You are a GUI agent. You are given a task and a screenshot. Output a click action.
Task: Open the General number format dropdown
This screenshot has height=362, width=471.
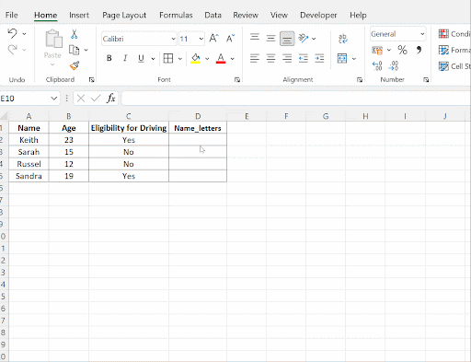click(x=422, y=34)
